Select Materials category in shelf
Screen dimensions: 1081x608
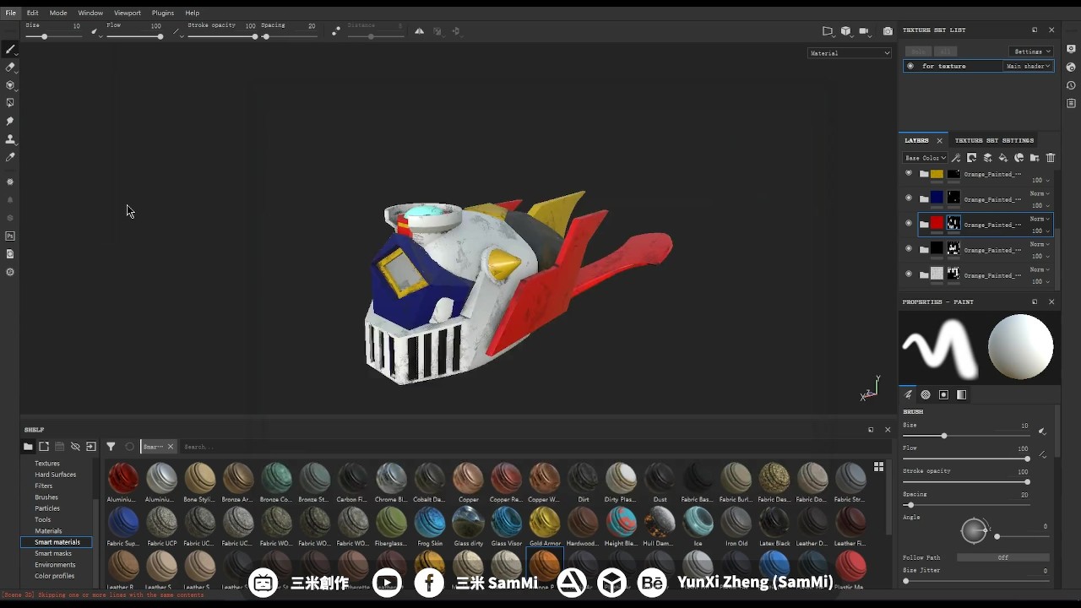48,531
